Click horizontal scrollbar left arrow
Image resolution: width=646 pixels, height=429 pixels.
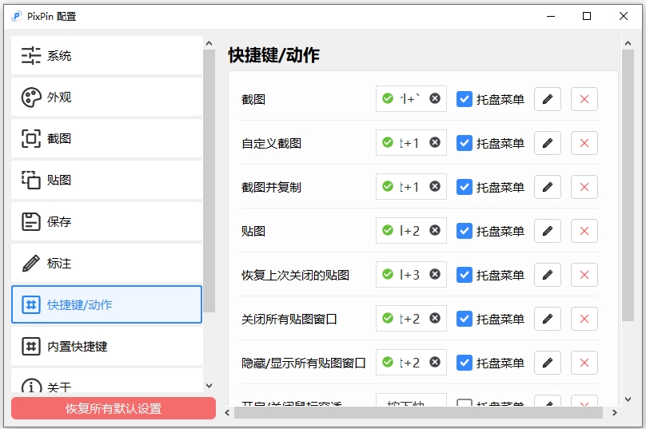pos(227,412)
